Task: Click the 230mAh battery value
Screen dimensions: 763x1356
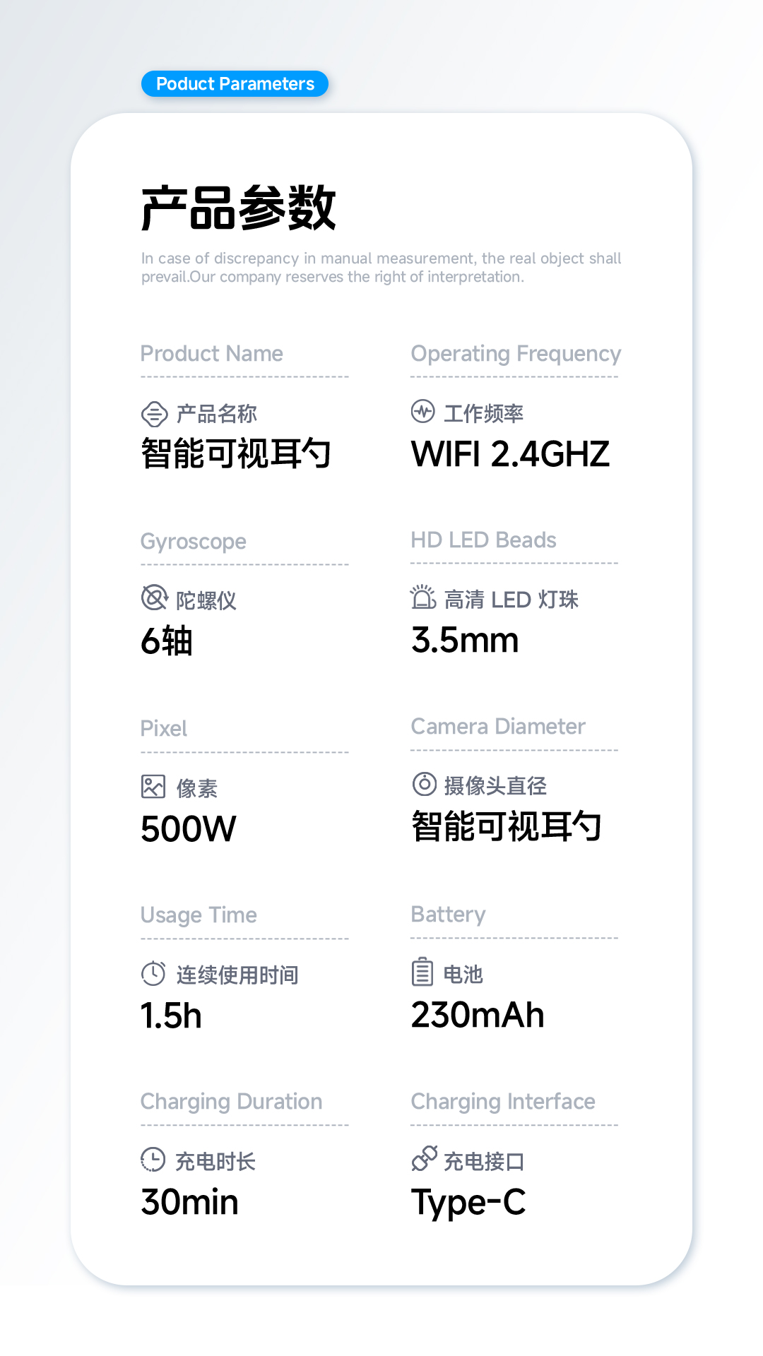Action: (478, 1016)
